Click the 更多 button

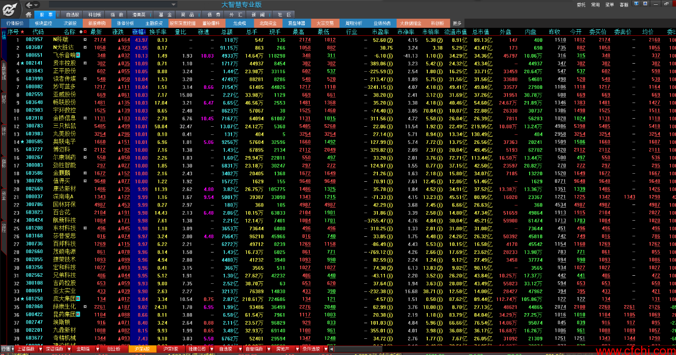(x=457, y=23)
